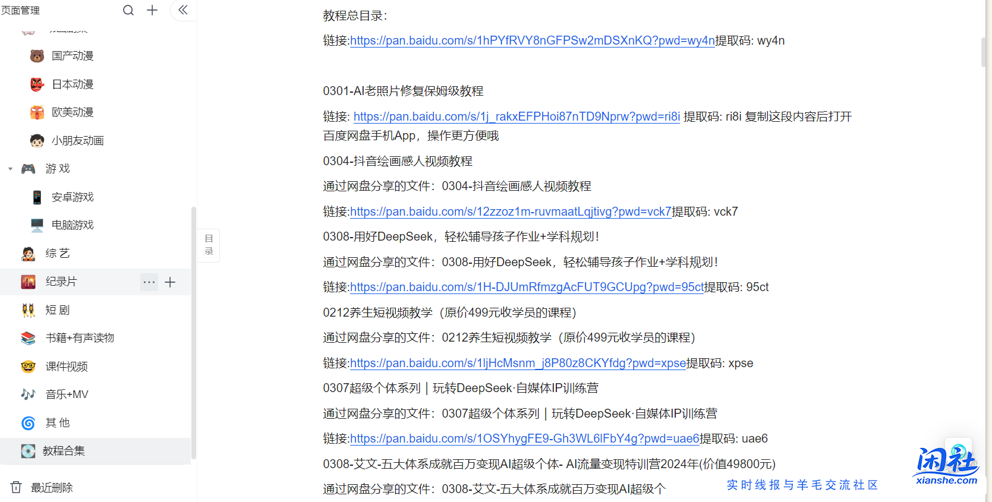
Task: Click the disc icon beside 教程合集
Action: (x=28, y=451)
